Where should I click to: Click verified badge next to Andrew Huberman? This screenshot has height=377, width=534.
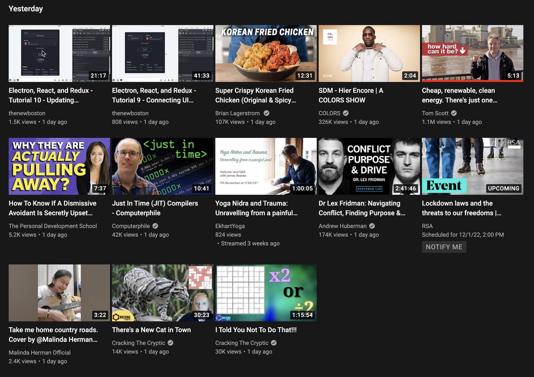[x=372, y=226]
